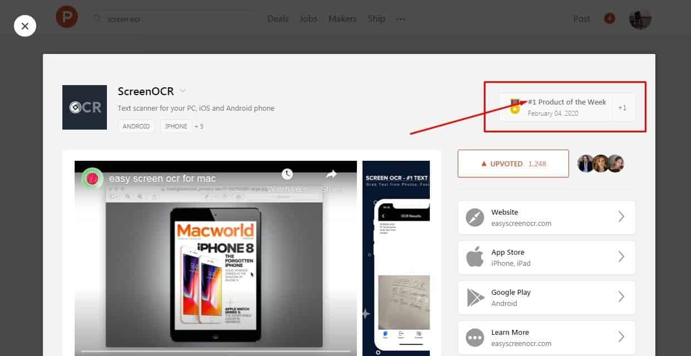Expand the dropdown arrow beside ScreenOCR
This screenshot has width=691, height=356.
tap(183, 91)
